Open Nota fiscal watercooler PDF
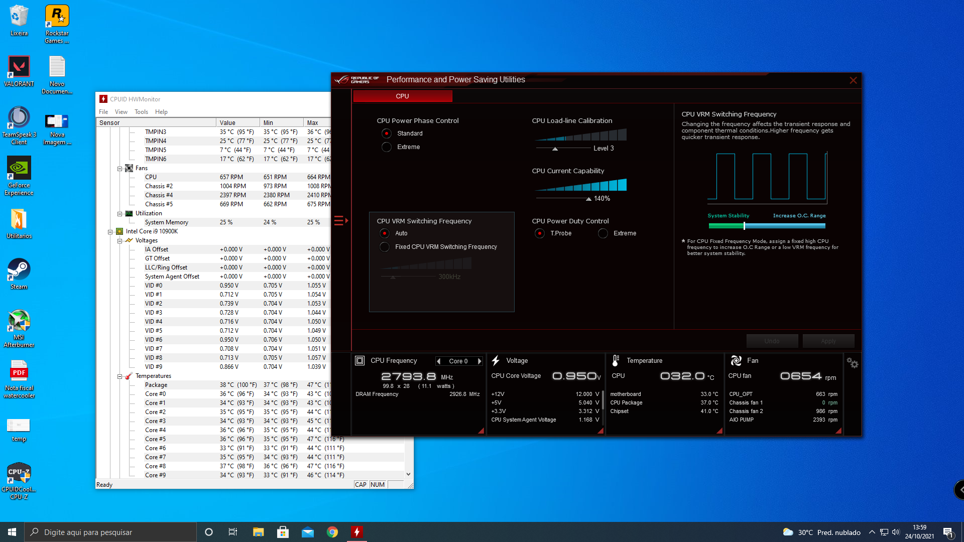Image resolution: width=964 pixels, height=542 pixels. [x=19, y=379]
